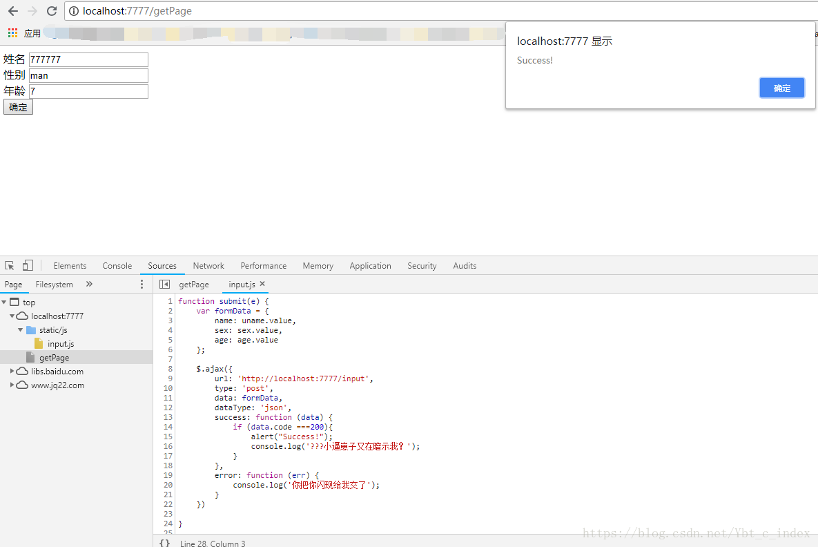This screenshot has width=818, height=547.
Task: Click the 'http://localhost:7777/input' string in code
Action: [304, 378]
